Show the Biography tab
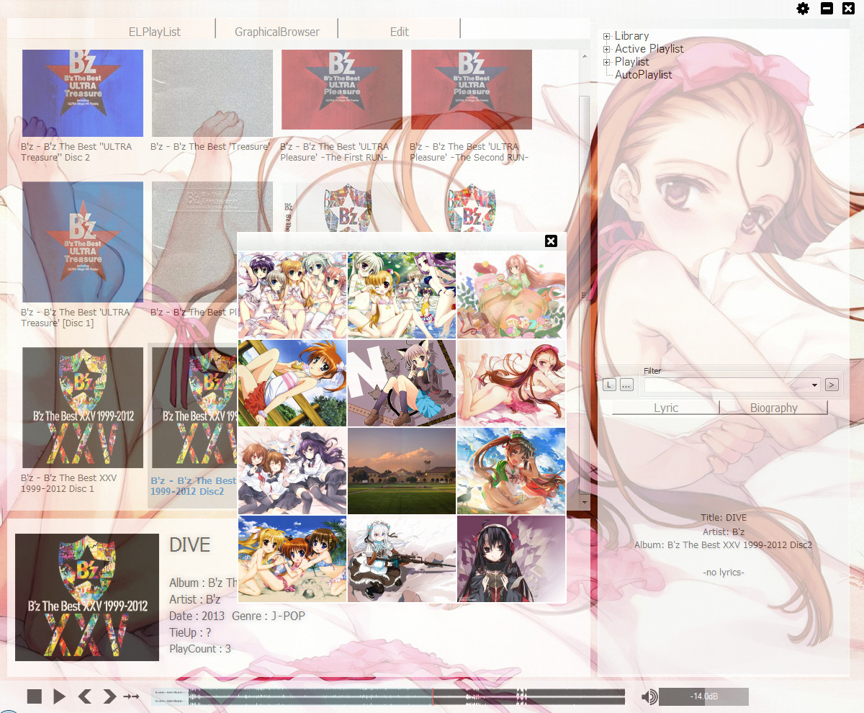 click(x=774, y=408)
